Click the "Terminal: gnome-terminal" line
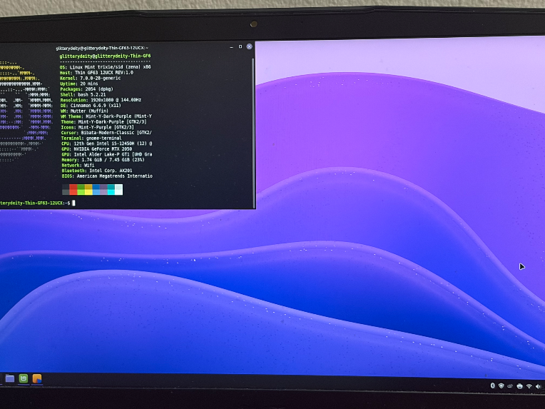 (91, 138)
